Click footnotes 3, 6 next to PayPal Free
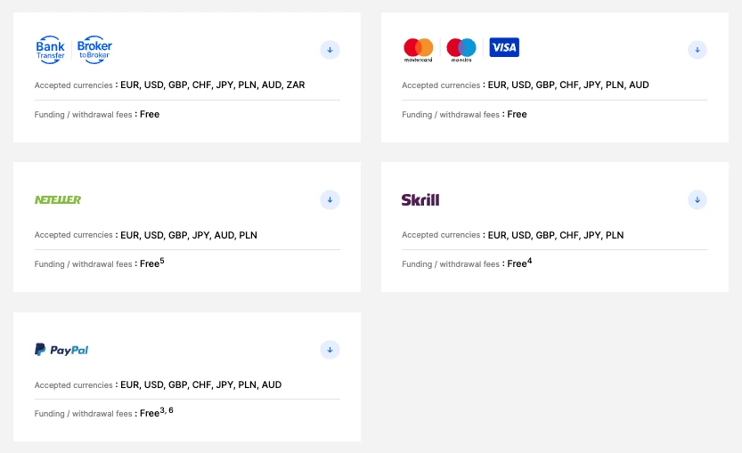The width and height of the screenshot is (742, 453). (167, 410)
